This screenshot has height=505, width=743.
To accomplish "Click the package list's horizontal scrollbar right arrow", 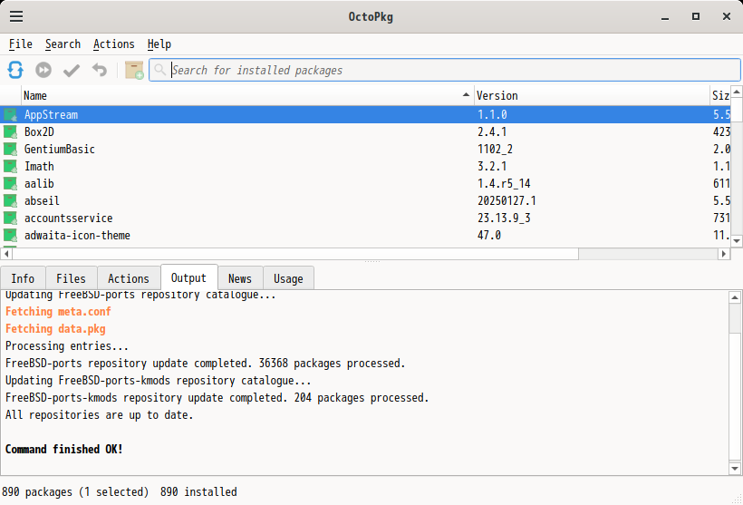I will coord(724,255).
